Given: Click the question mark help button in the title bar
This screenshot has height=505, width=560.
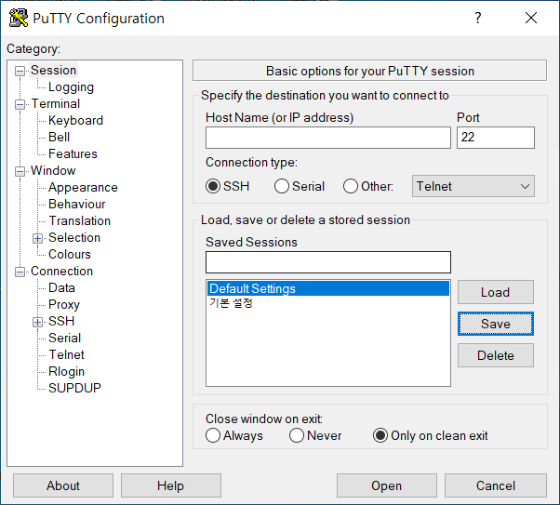Looking at the screenshot, I should pyautogui.click(x=477, y=18).
